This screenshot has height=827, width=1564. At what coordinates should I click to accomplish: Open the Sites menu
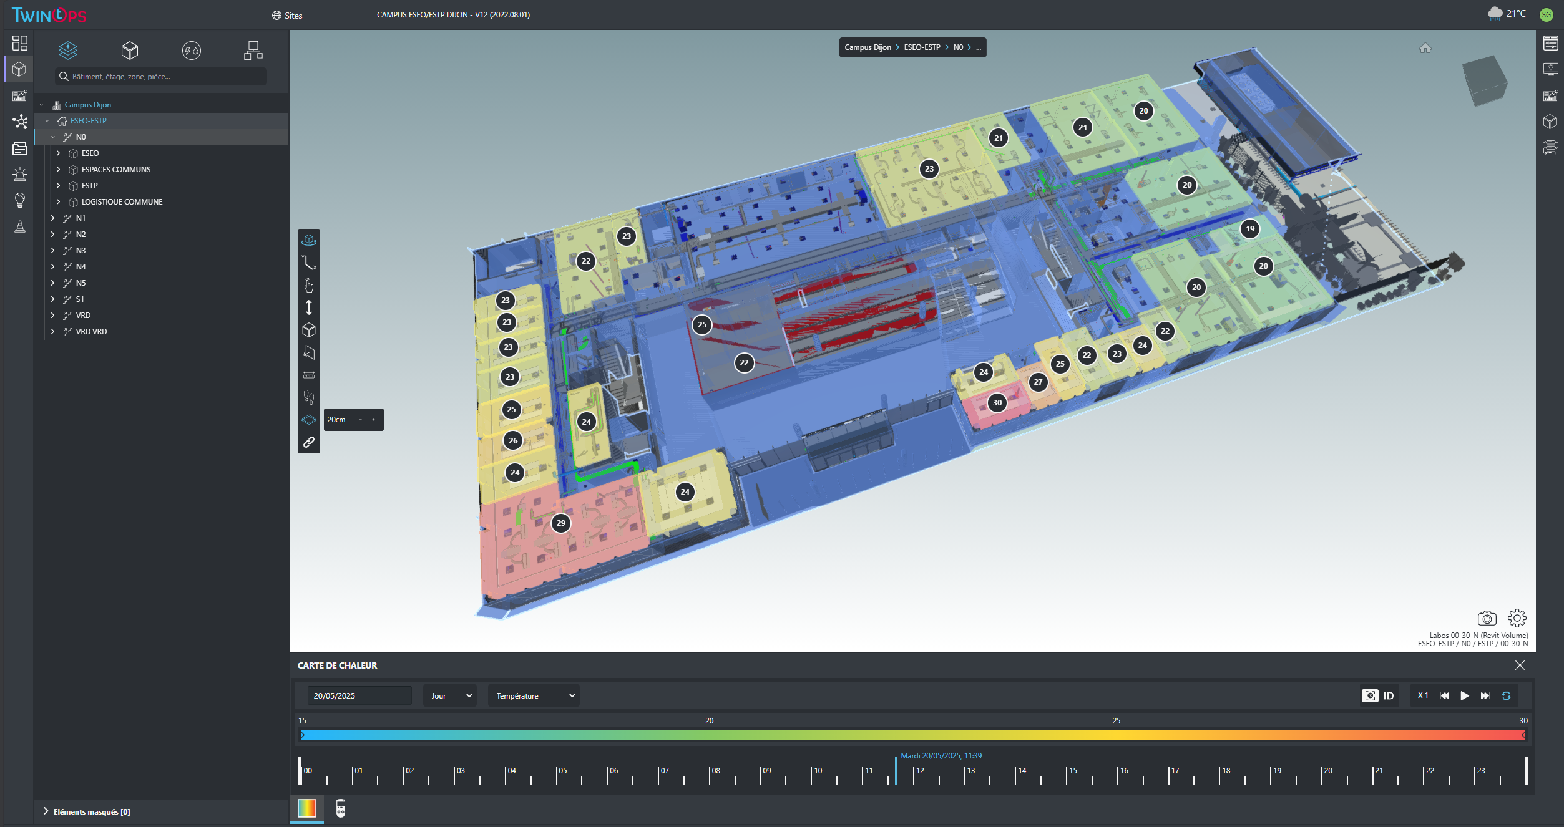pyautogui.click(x=287, y=16)
